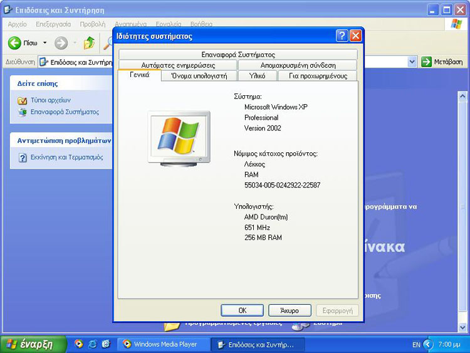Image resolution: width=470 pixels, height=353 pixels.
Task: Open Επαναφορά Συστήματος link in sidebar
Action: [x=65, y=112]
